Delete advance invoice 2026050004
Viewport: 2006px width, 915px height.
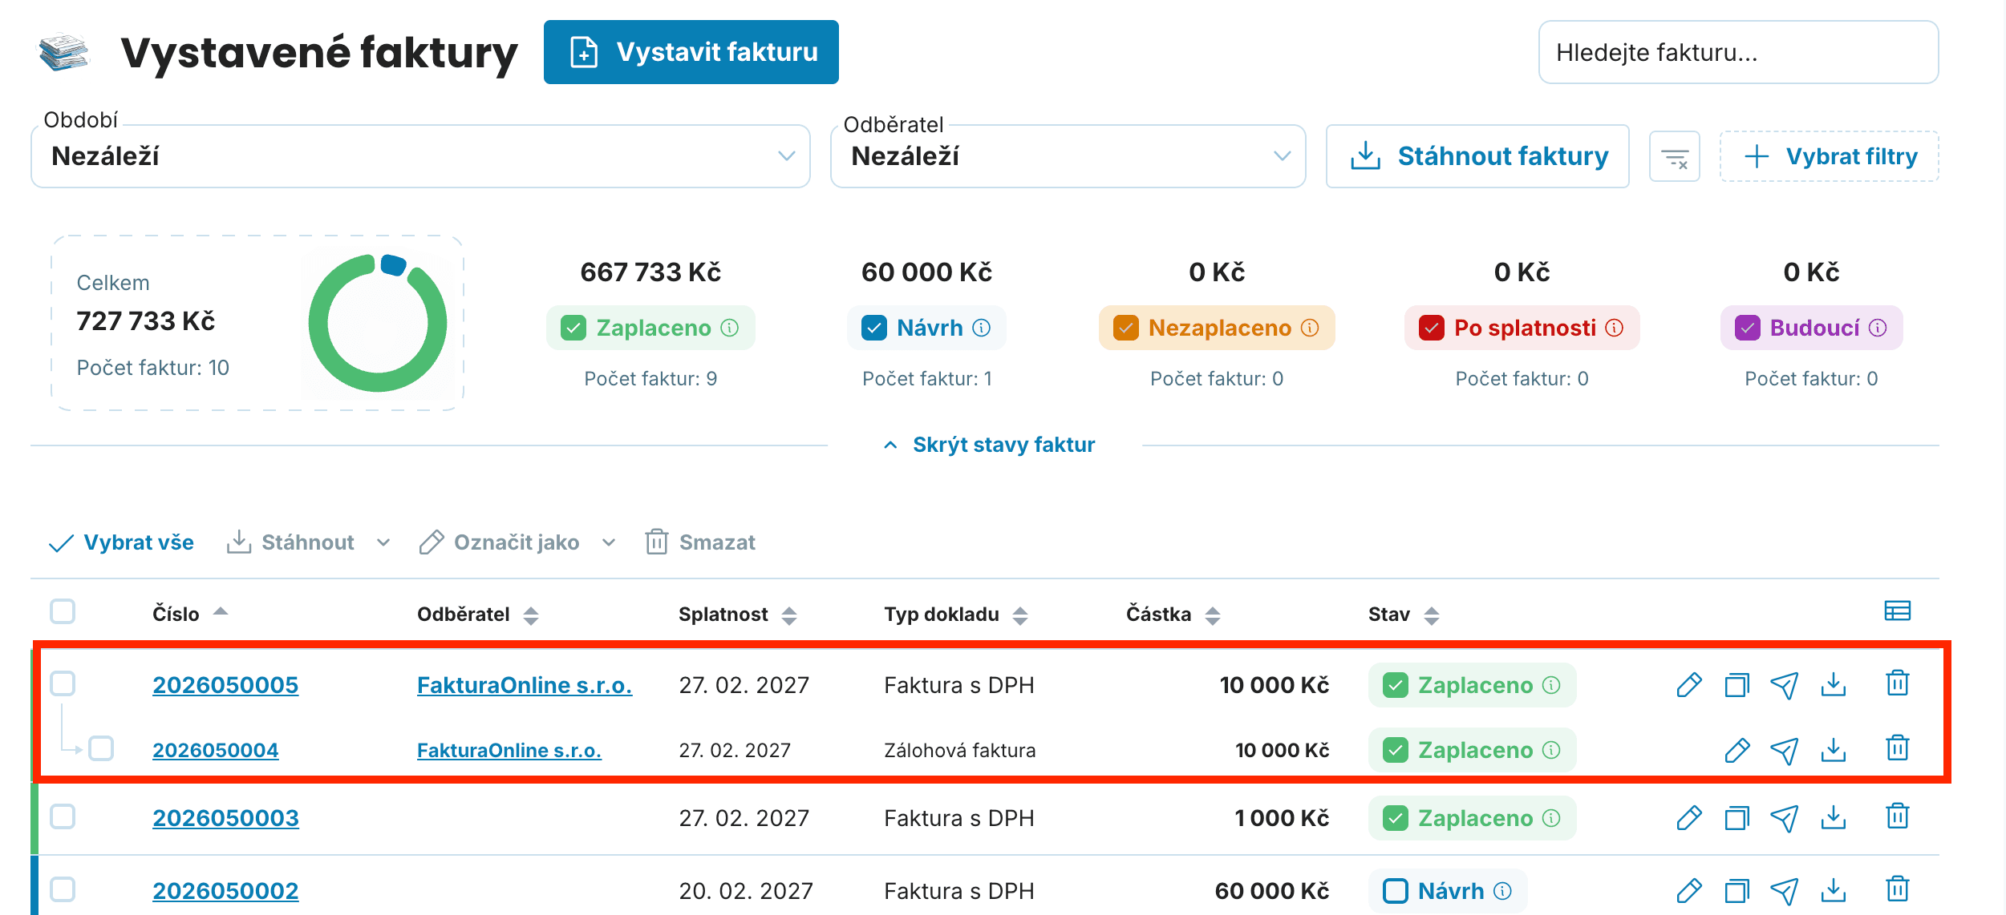click(1898, 748)
